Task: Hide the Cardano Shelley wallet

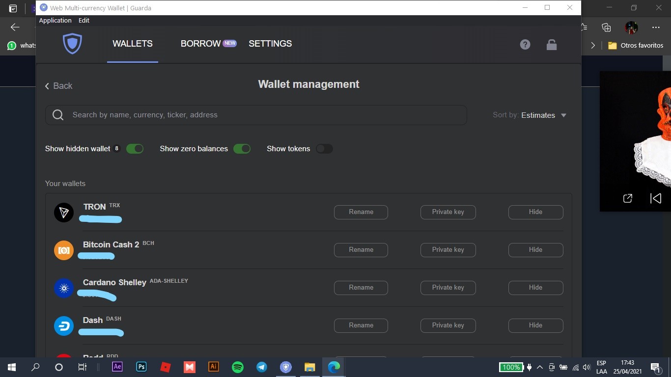Action: click(535, 288)
